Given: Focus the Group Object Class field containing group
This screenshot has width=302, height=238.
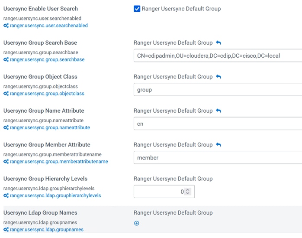Looking at the screenshot, I should pyautogui.click(x=218, y=90).
